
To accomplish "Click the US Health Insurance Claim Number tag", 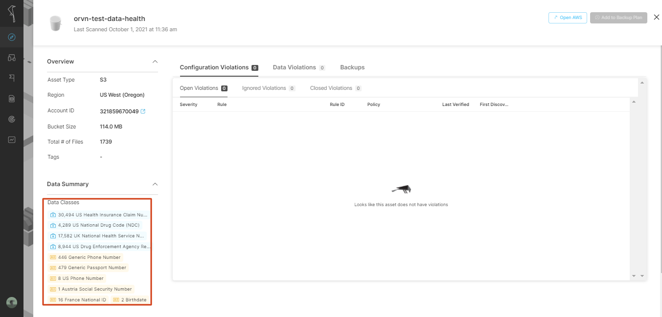I will [98, 214].
